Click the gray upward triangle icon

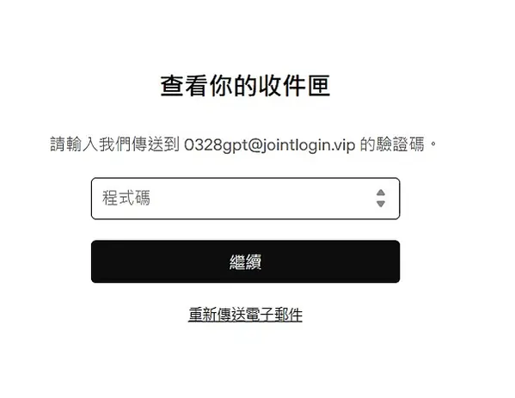click(x=380, y=193)
